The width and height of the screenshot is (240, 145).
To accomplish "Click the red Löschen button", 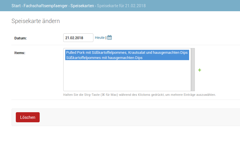I will coord(28,117).
